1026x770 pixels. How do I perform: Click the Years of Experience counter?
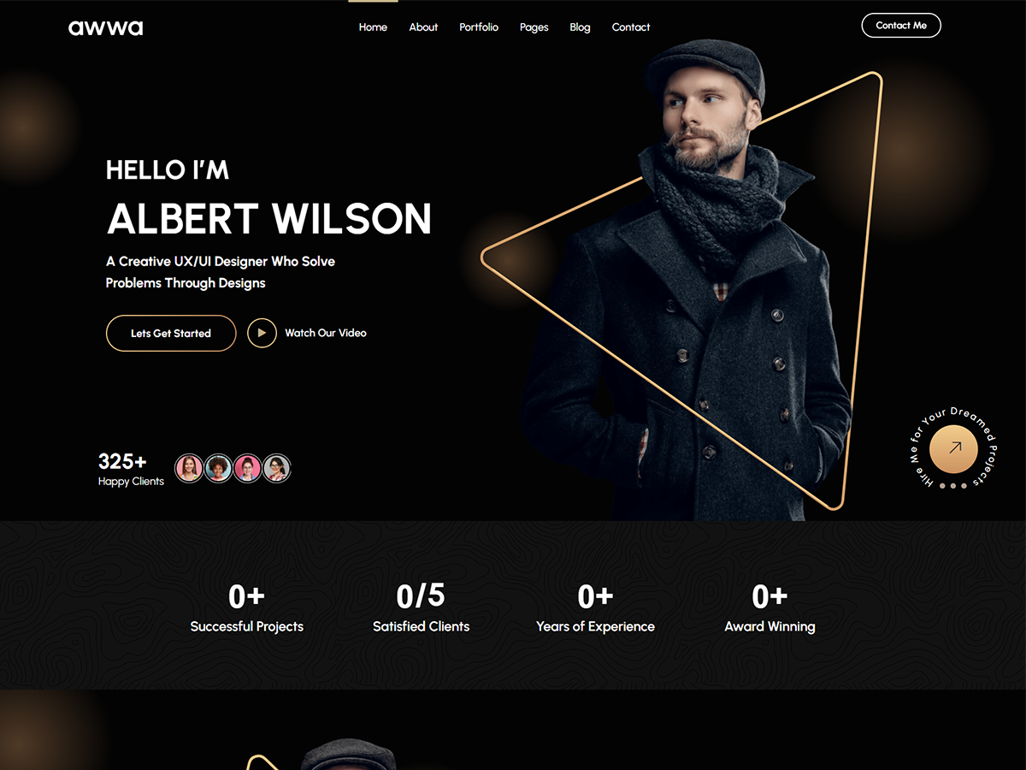pos(595,609)
